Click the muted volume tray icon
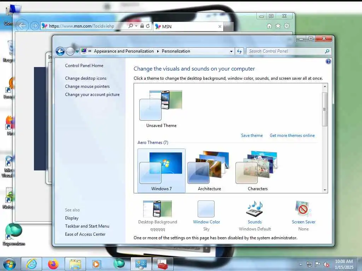The width and height of the screenshot is (362, 271). pos(326,264)
